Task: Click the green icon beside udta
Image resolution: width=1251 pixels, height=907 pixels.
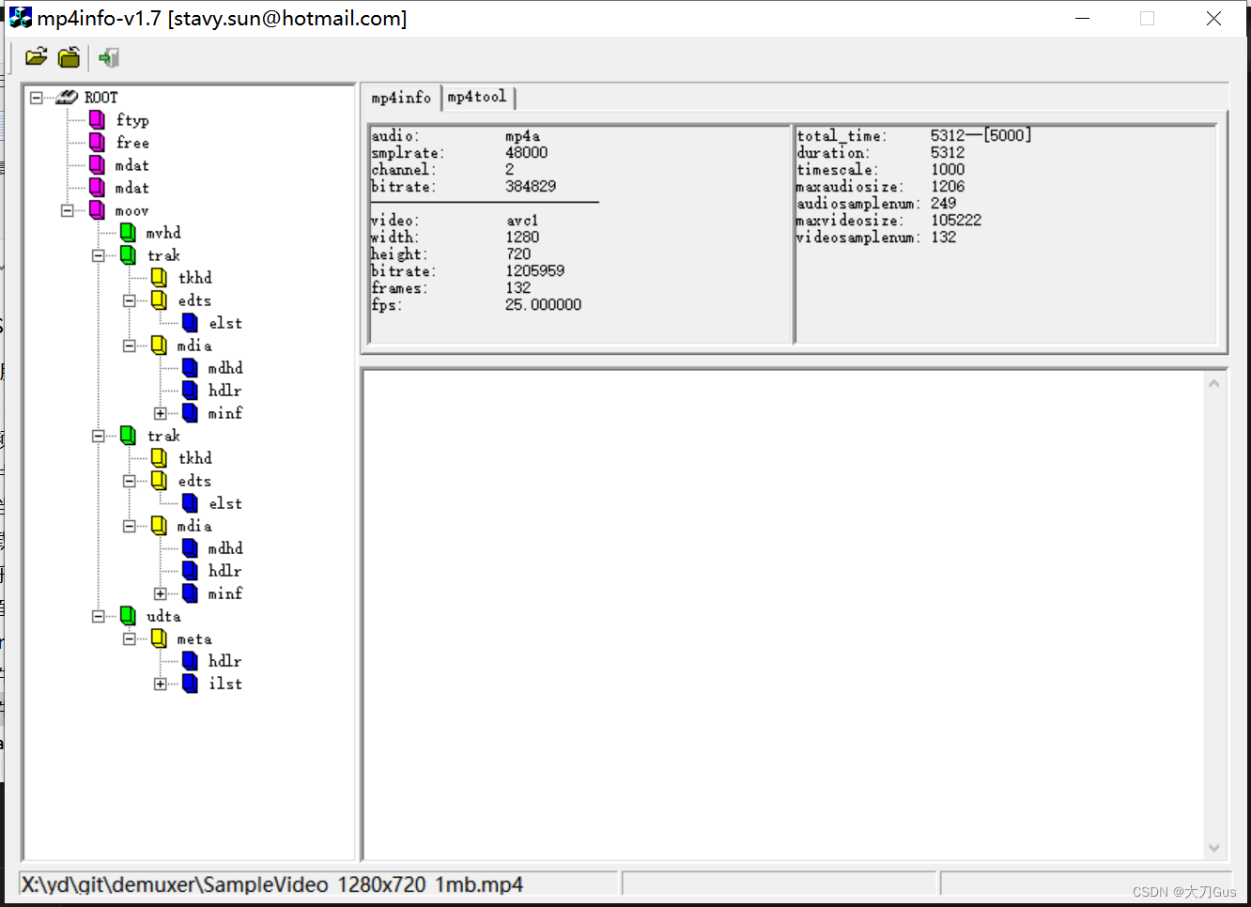Action: pyautogui.click(x=128, y=615)
